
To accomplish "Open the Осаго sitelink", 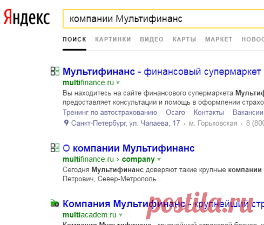I will point(175,113).
